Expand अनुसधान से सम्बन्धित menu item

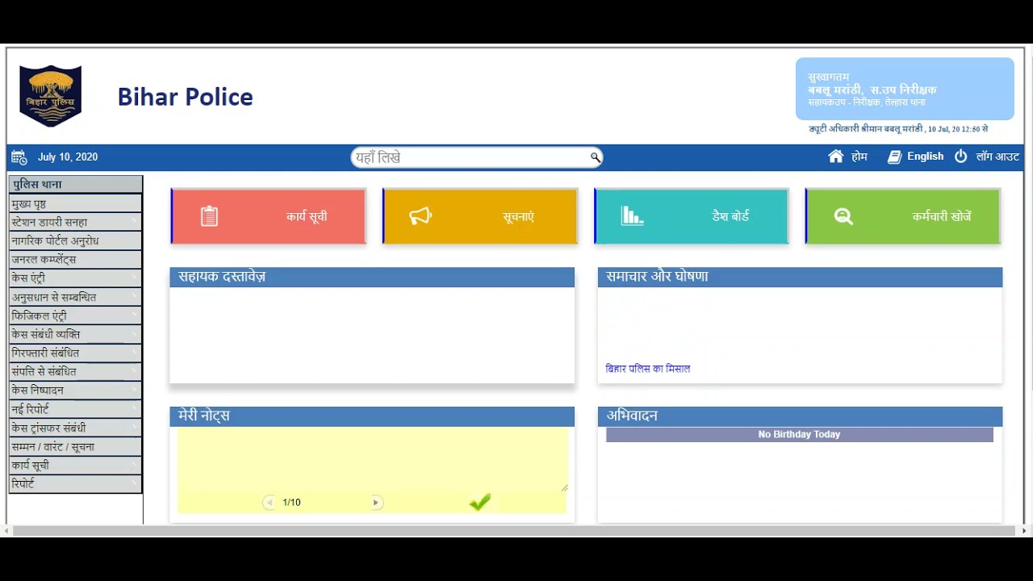coord(75,297)
